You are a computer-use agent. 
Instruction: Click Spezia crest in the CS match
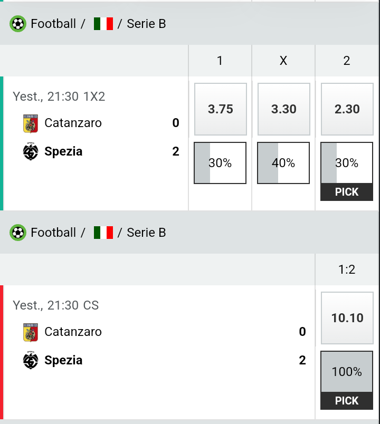pyautogui.click(x=31, y=360)
